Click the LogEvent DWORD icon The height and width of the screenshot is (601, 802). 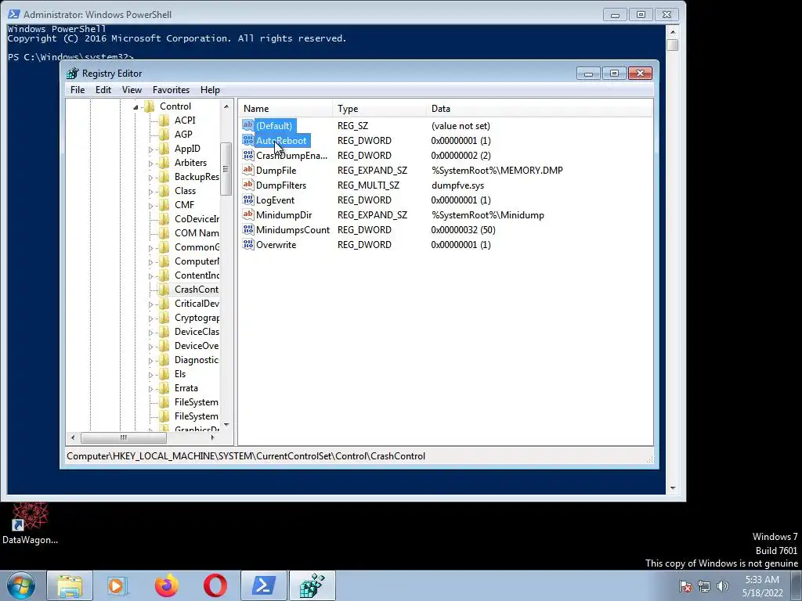(x=248, y=200)
